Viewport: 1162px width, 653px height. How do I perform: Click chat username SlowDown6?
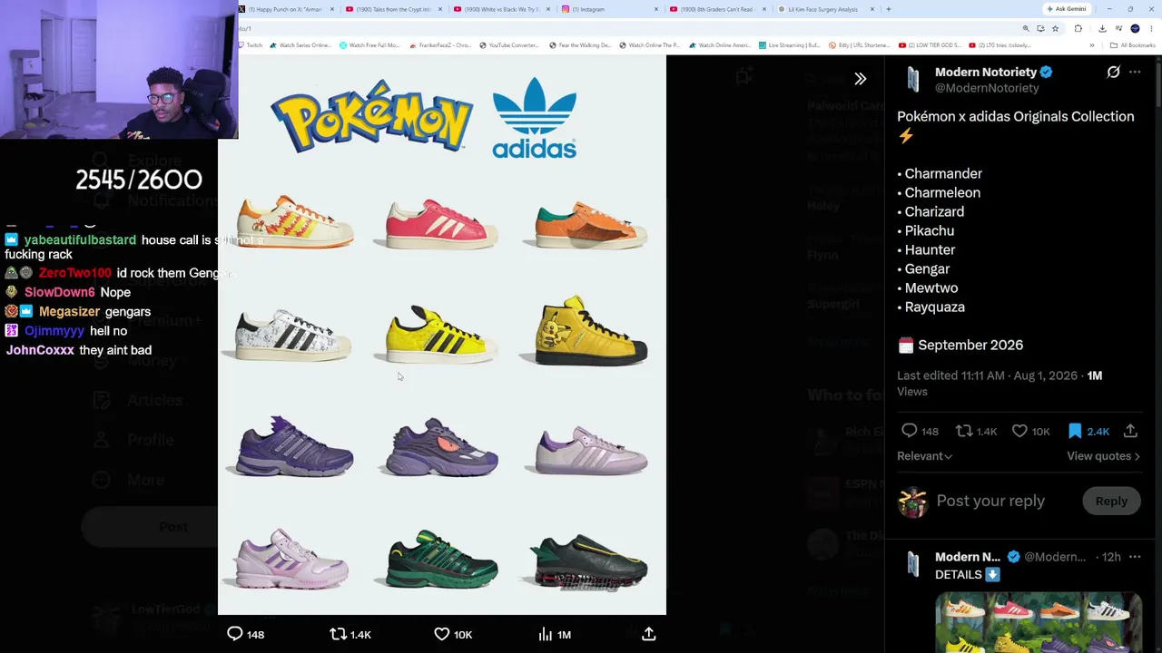(60, 292)
